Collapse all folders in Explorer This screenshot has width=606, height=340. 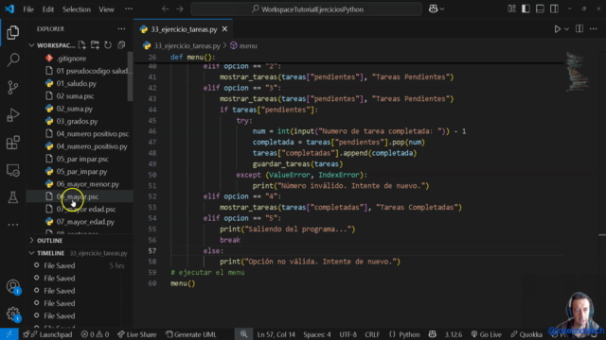click(x=121, y=45)
